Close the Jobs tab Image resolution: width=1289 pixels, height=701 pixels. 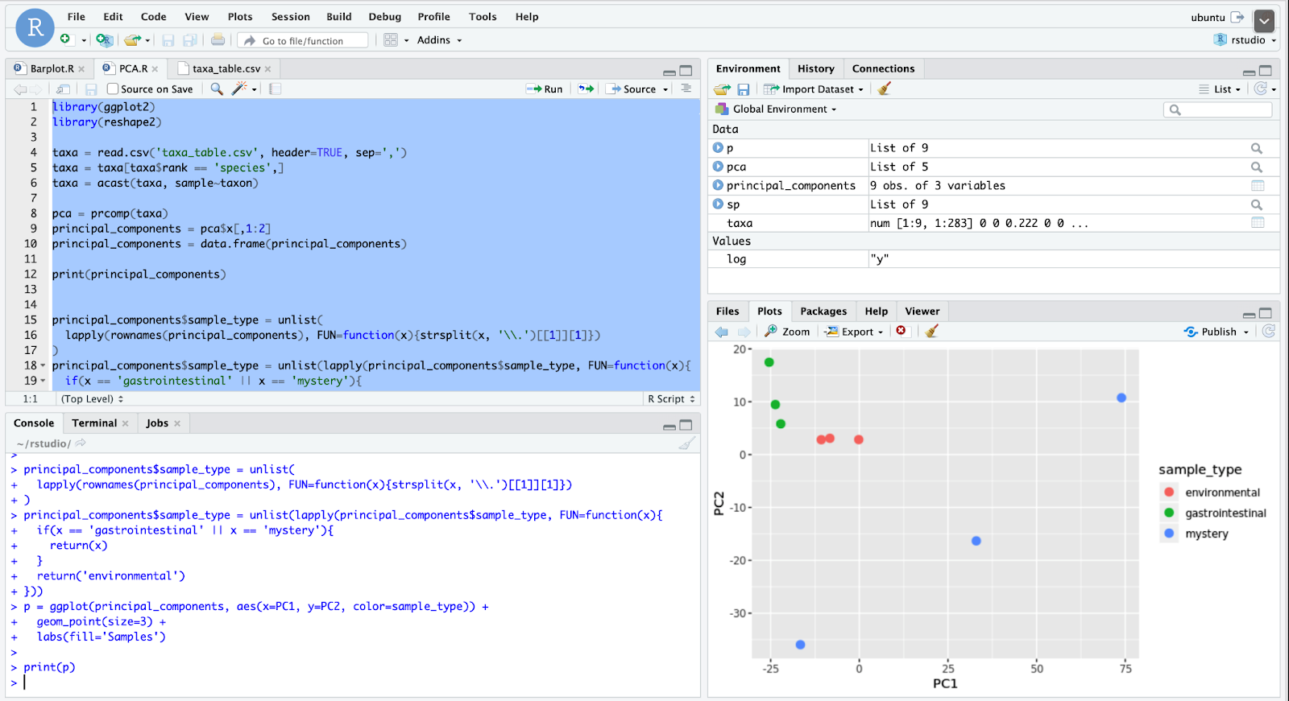tap(177, 423)
